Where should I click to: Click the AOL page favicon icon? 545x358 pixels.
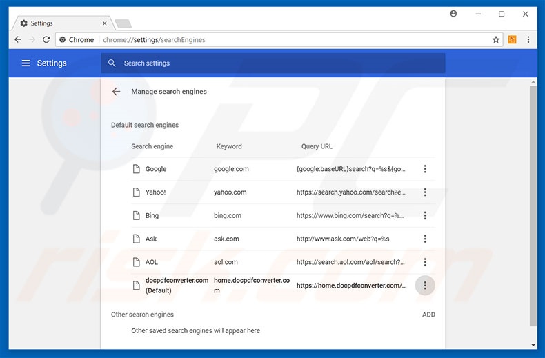[x=137, y=262]
